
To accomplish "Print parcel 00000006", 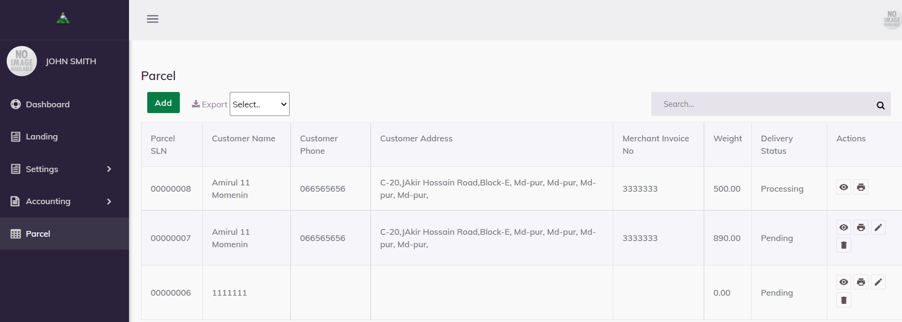I will coord(861,282).
